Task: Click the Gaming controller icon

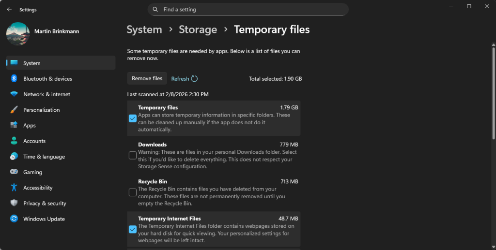Action: pos(14,172)
